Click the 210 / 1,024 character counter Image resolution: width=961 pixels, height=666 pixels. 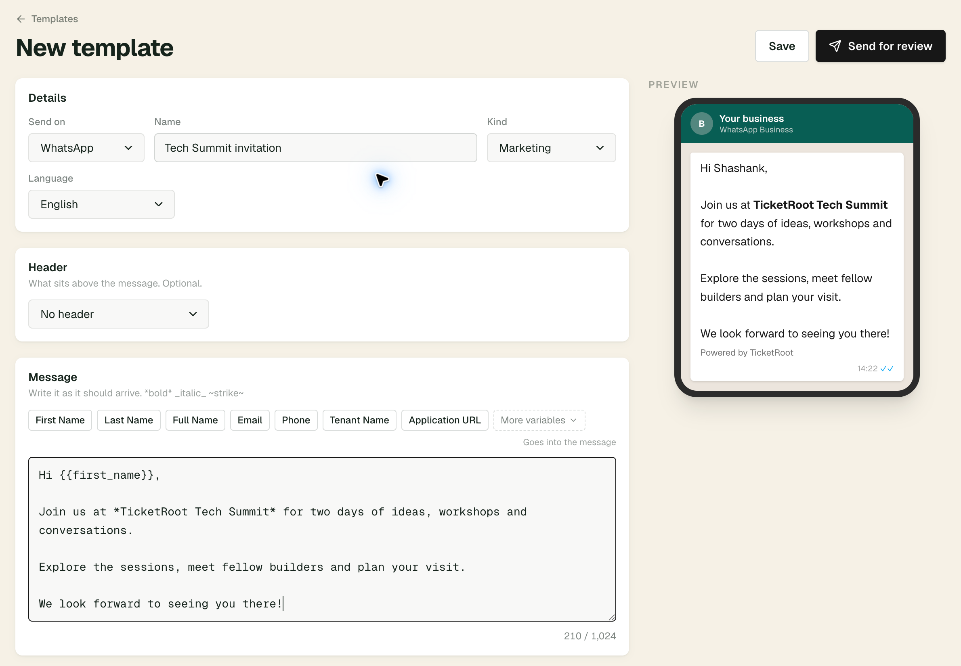pos(590,636)
